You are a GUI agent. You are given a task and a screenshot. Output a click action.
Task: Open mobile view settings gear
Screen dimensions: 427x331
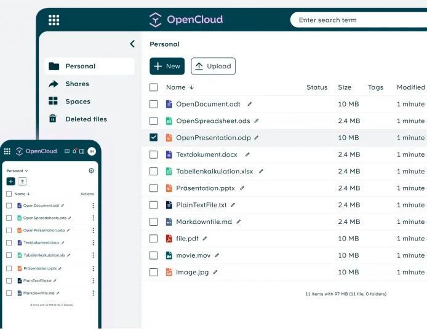pyautogui.click(x=91, y=170)
